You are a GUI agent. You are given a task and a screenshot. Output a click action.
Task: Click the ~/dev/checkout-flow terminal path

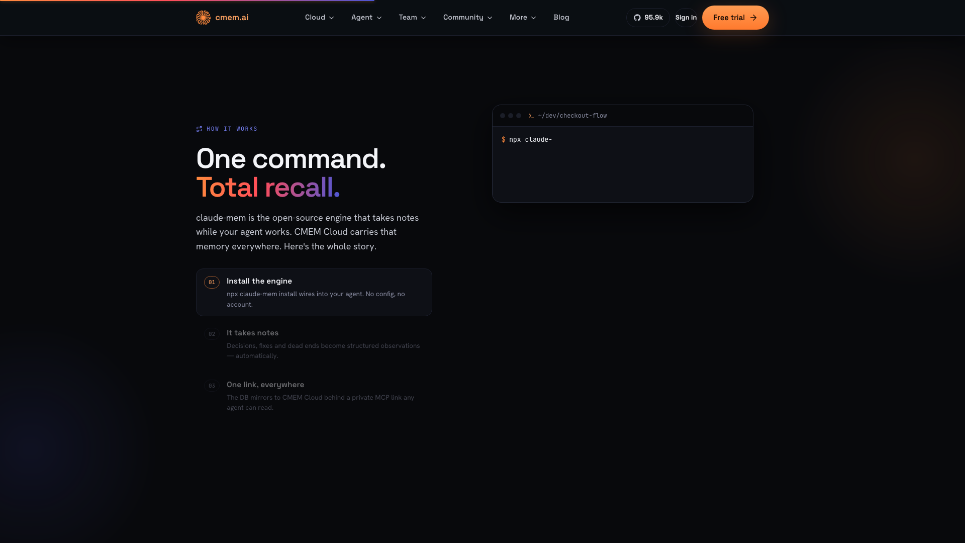pos(572,116)
